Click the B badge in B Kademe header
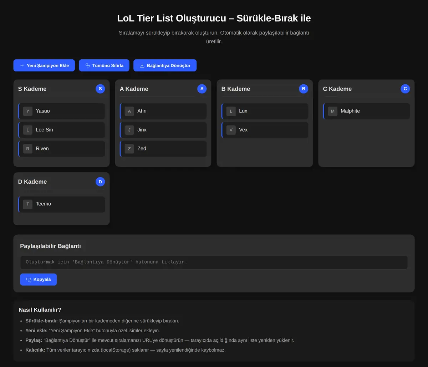Image resolution: width=428 pixels, height=367 pixels. [x=304, y=89]
